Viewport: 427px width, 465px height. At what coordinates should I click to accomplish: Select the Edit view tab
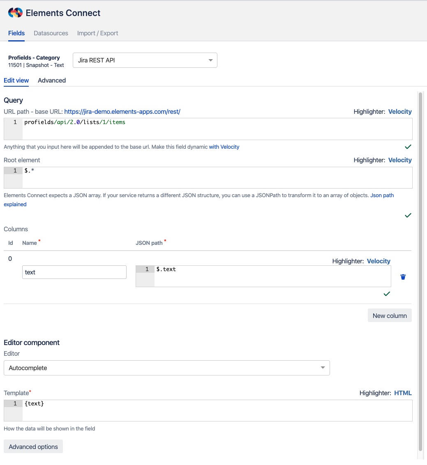[x=16, y=81]
